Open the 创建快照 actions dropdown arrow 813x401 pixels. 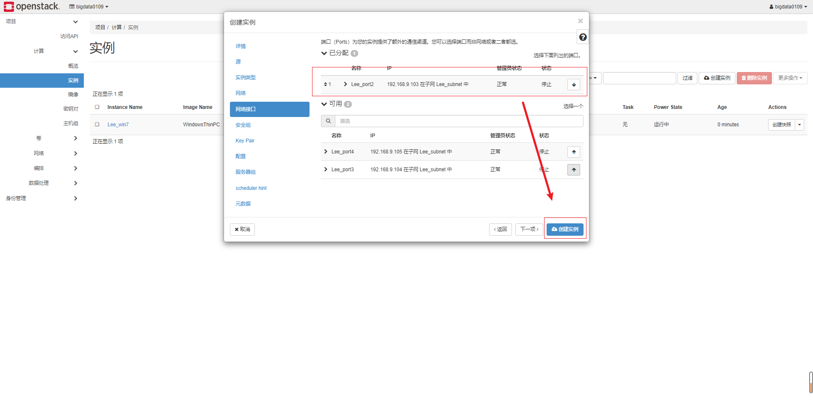click(x=799, y=125)
